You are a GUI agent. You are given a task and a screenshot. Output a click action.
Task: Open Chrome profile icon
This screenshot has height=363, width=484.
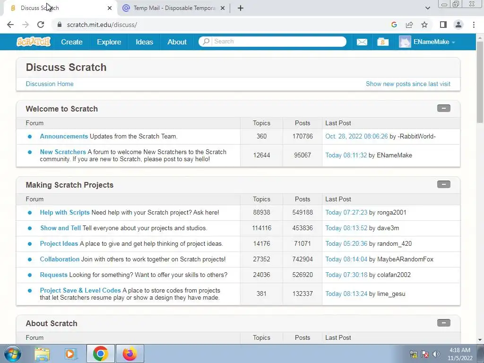pos(458,25)
